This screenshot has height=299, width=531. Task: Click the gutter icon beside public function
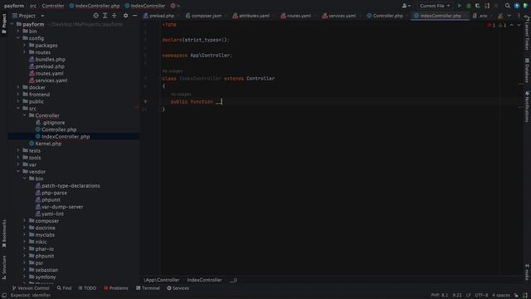pos(145,101)
